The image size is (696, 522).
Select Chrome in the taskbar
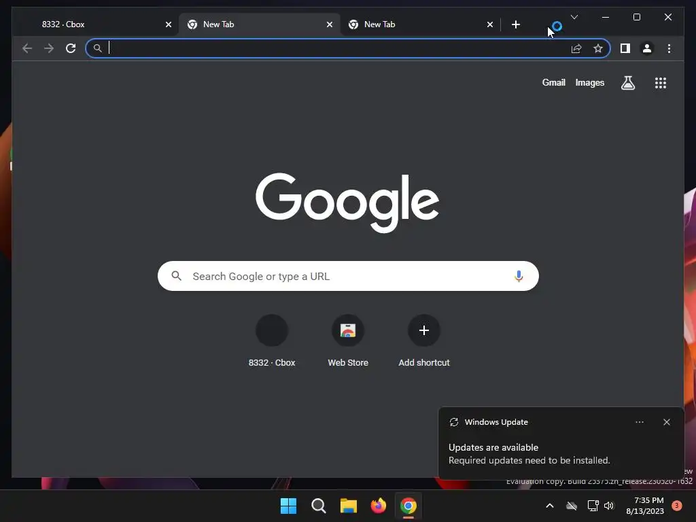pyautogui.click(x=408, y=506)
